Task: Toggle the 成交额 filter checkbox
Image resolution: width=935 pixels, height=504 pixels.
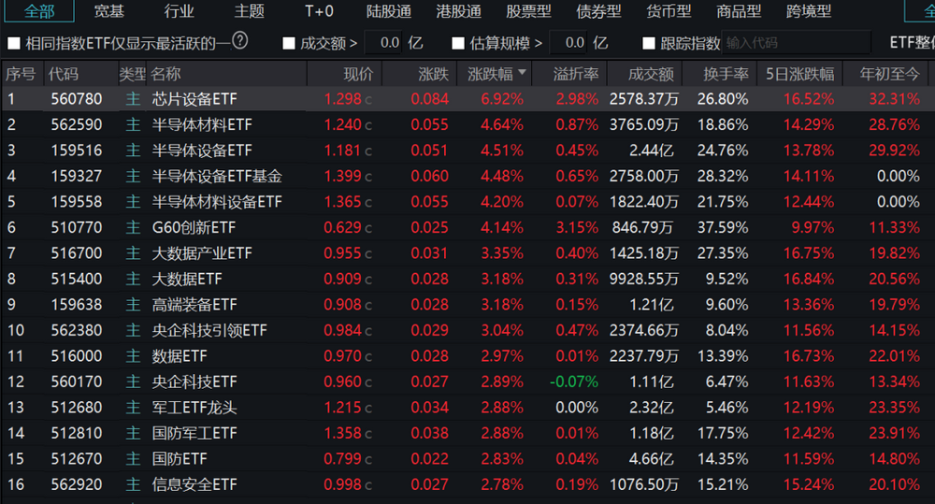Action: tap(288, 43)
